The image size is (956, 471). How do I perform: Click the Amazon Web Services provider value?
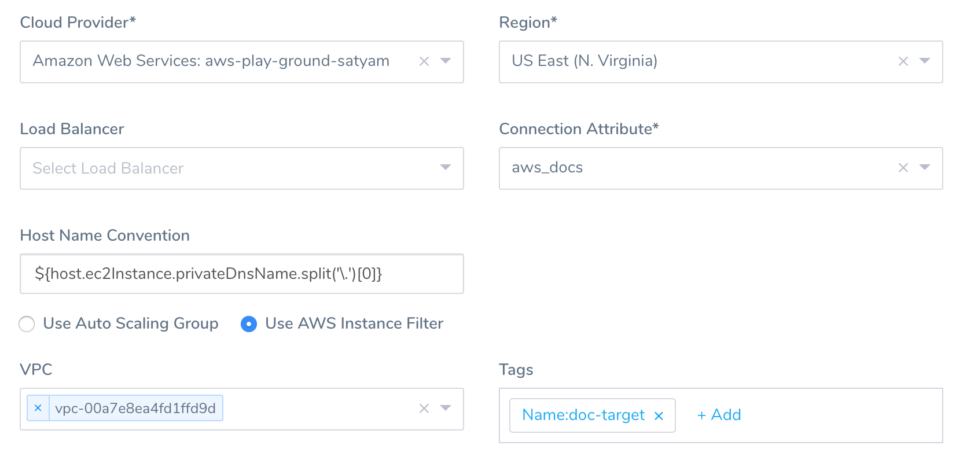[211, 61]
